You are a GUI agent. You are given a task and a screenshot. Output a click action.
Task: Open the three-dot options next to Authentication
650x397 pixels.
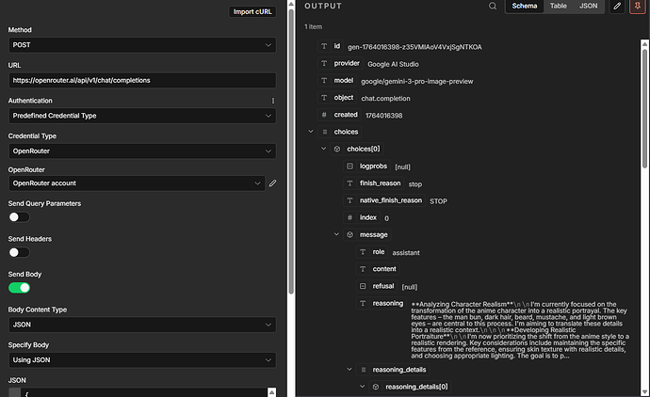pos(273,101)
